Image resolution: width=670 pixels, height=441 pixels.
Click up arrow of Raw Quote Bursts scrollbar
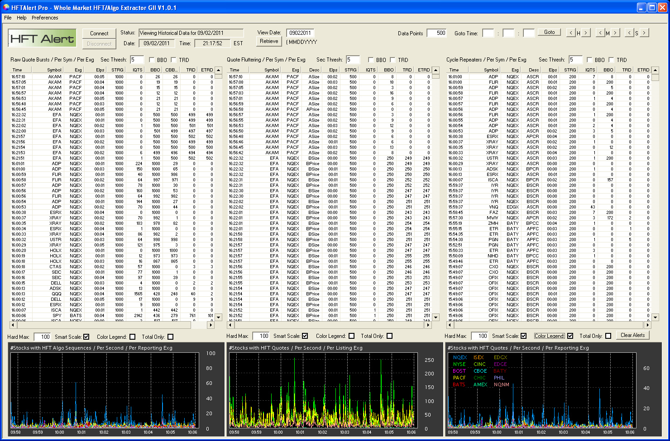click(218, 70)
